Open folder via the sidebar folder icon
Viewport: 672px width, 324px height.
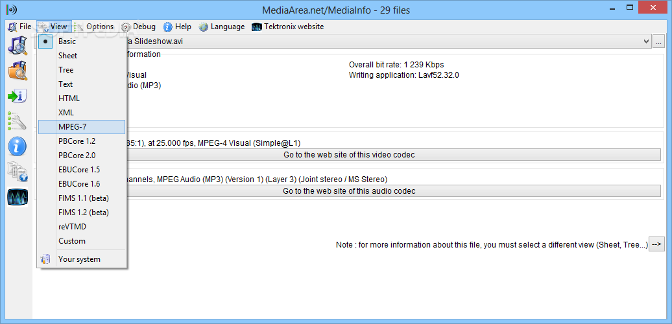18,71
